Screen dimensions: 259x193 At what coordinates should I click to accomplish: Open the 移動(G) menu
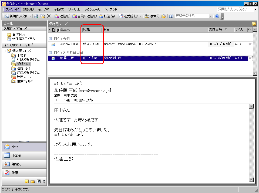coord(59,9)
